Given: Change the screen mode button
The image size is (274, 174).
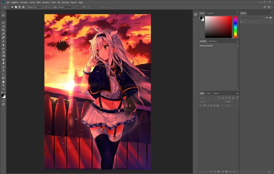Looking at the screenshot, I should [x=3, y=104].
